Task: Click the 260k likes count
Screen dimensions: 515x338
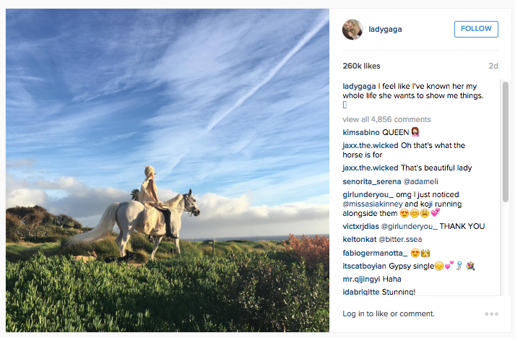Action: click(361, 66)
